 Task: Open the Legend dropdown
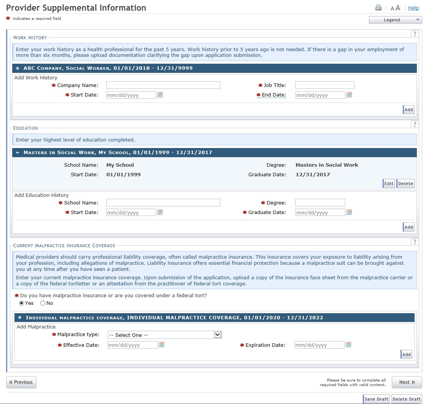[x=395, y=20]
